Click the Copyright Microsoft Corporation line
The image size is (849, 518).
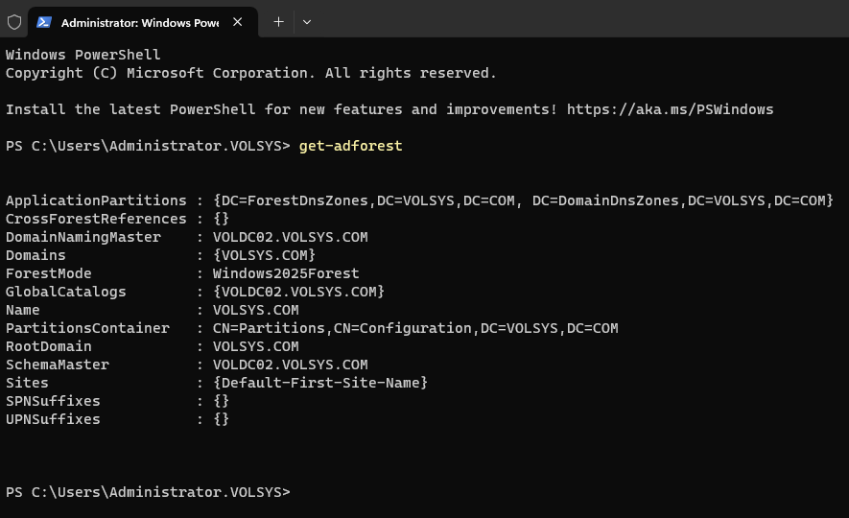tap(250, 73)
